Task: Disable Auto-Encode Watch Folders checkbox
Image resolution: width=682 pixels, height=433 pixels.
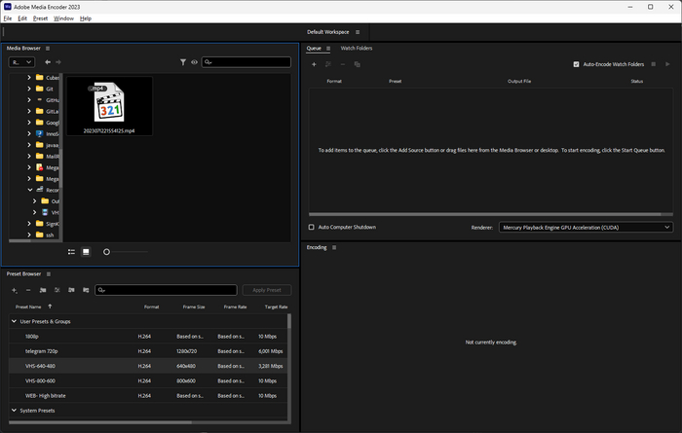Action: tap(576, 64)
